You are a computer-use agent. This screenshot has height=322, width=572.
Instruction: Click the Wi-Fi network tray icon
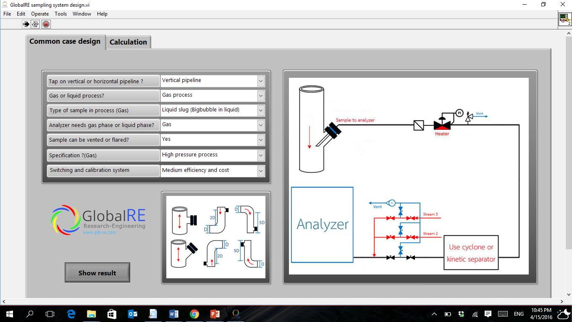point(475,314)
